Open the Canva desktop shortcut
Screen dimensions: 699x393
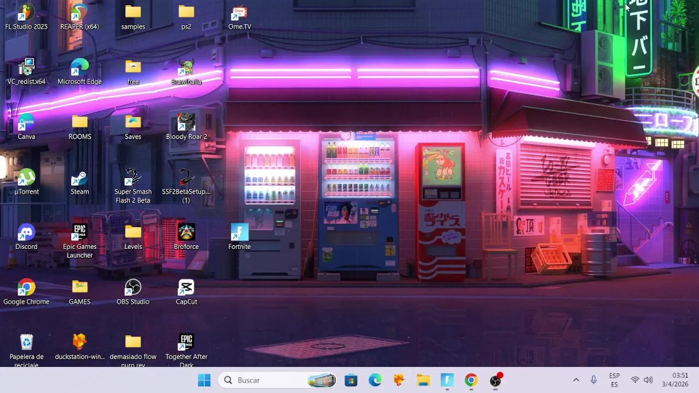26,127
